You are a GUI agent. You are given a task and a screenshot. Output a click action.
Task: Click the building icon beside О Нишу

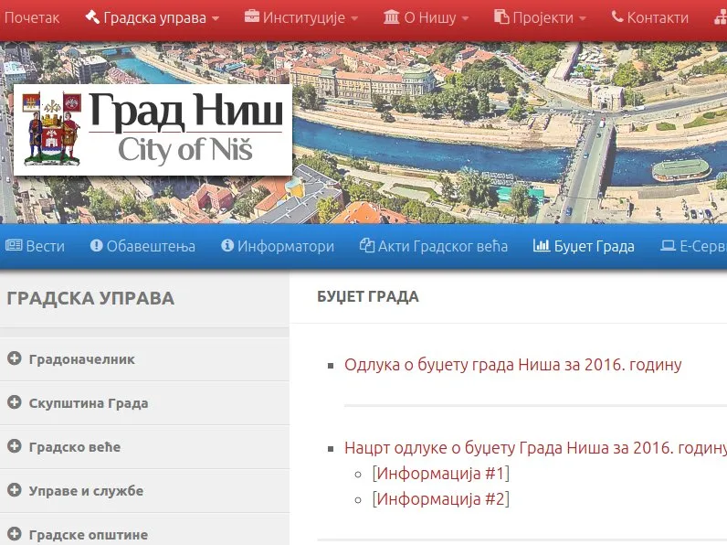(x=392, y=17)
